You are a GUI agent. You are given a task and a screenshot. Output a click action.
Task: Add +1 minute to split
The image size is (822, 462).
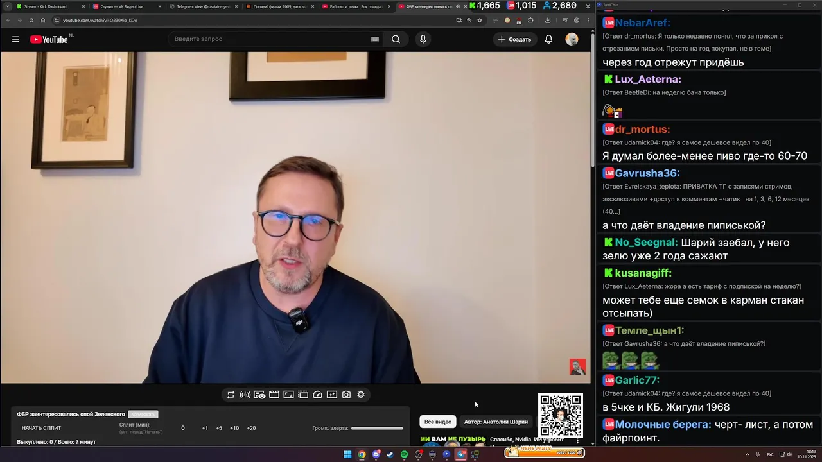click(205, 428)
